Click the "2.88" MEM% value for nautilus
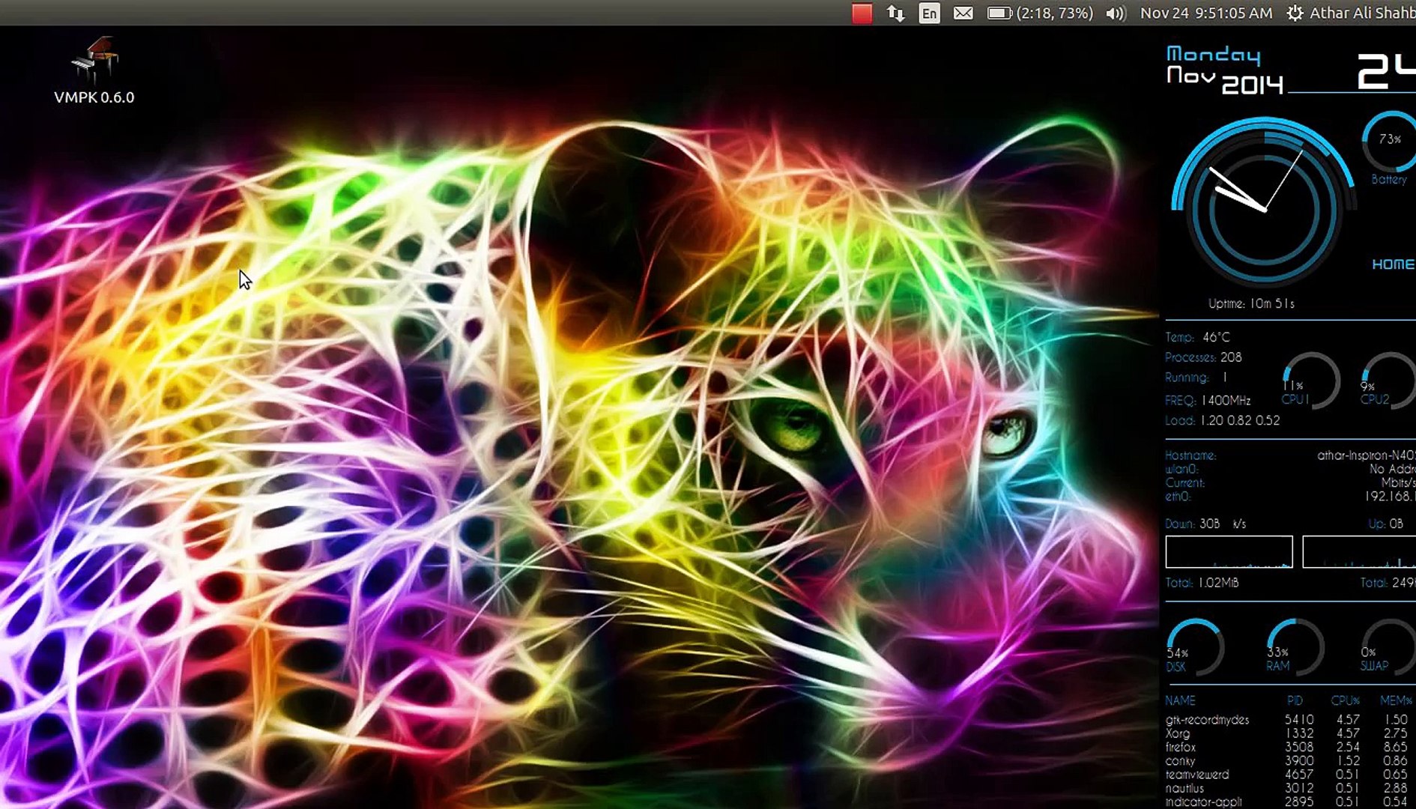 pyautogui.click(x=1395, y=788)
